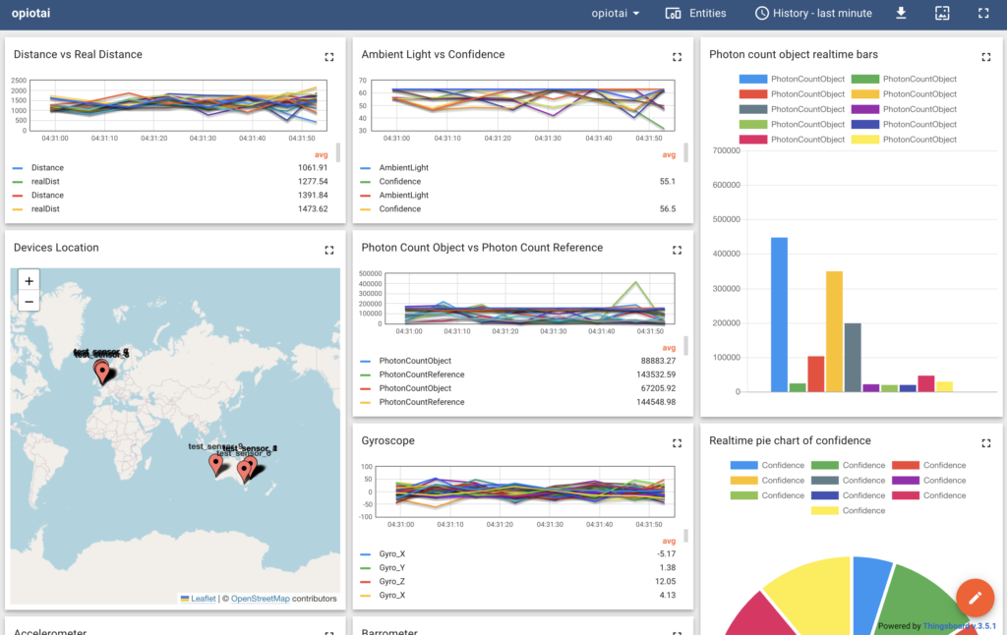
Task: Click the Gyroscope widget title
Action: click(x=387, y=441)
